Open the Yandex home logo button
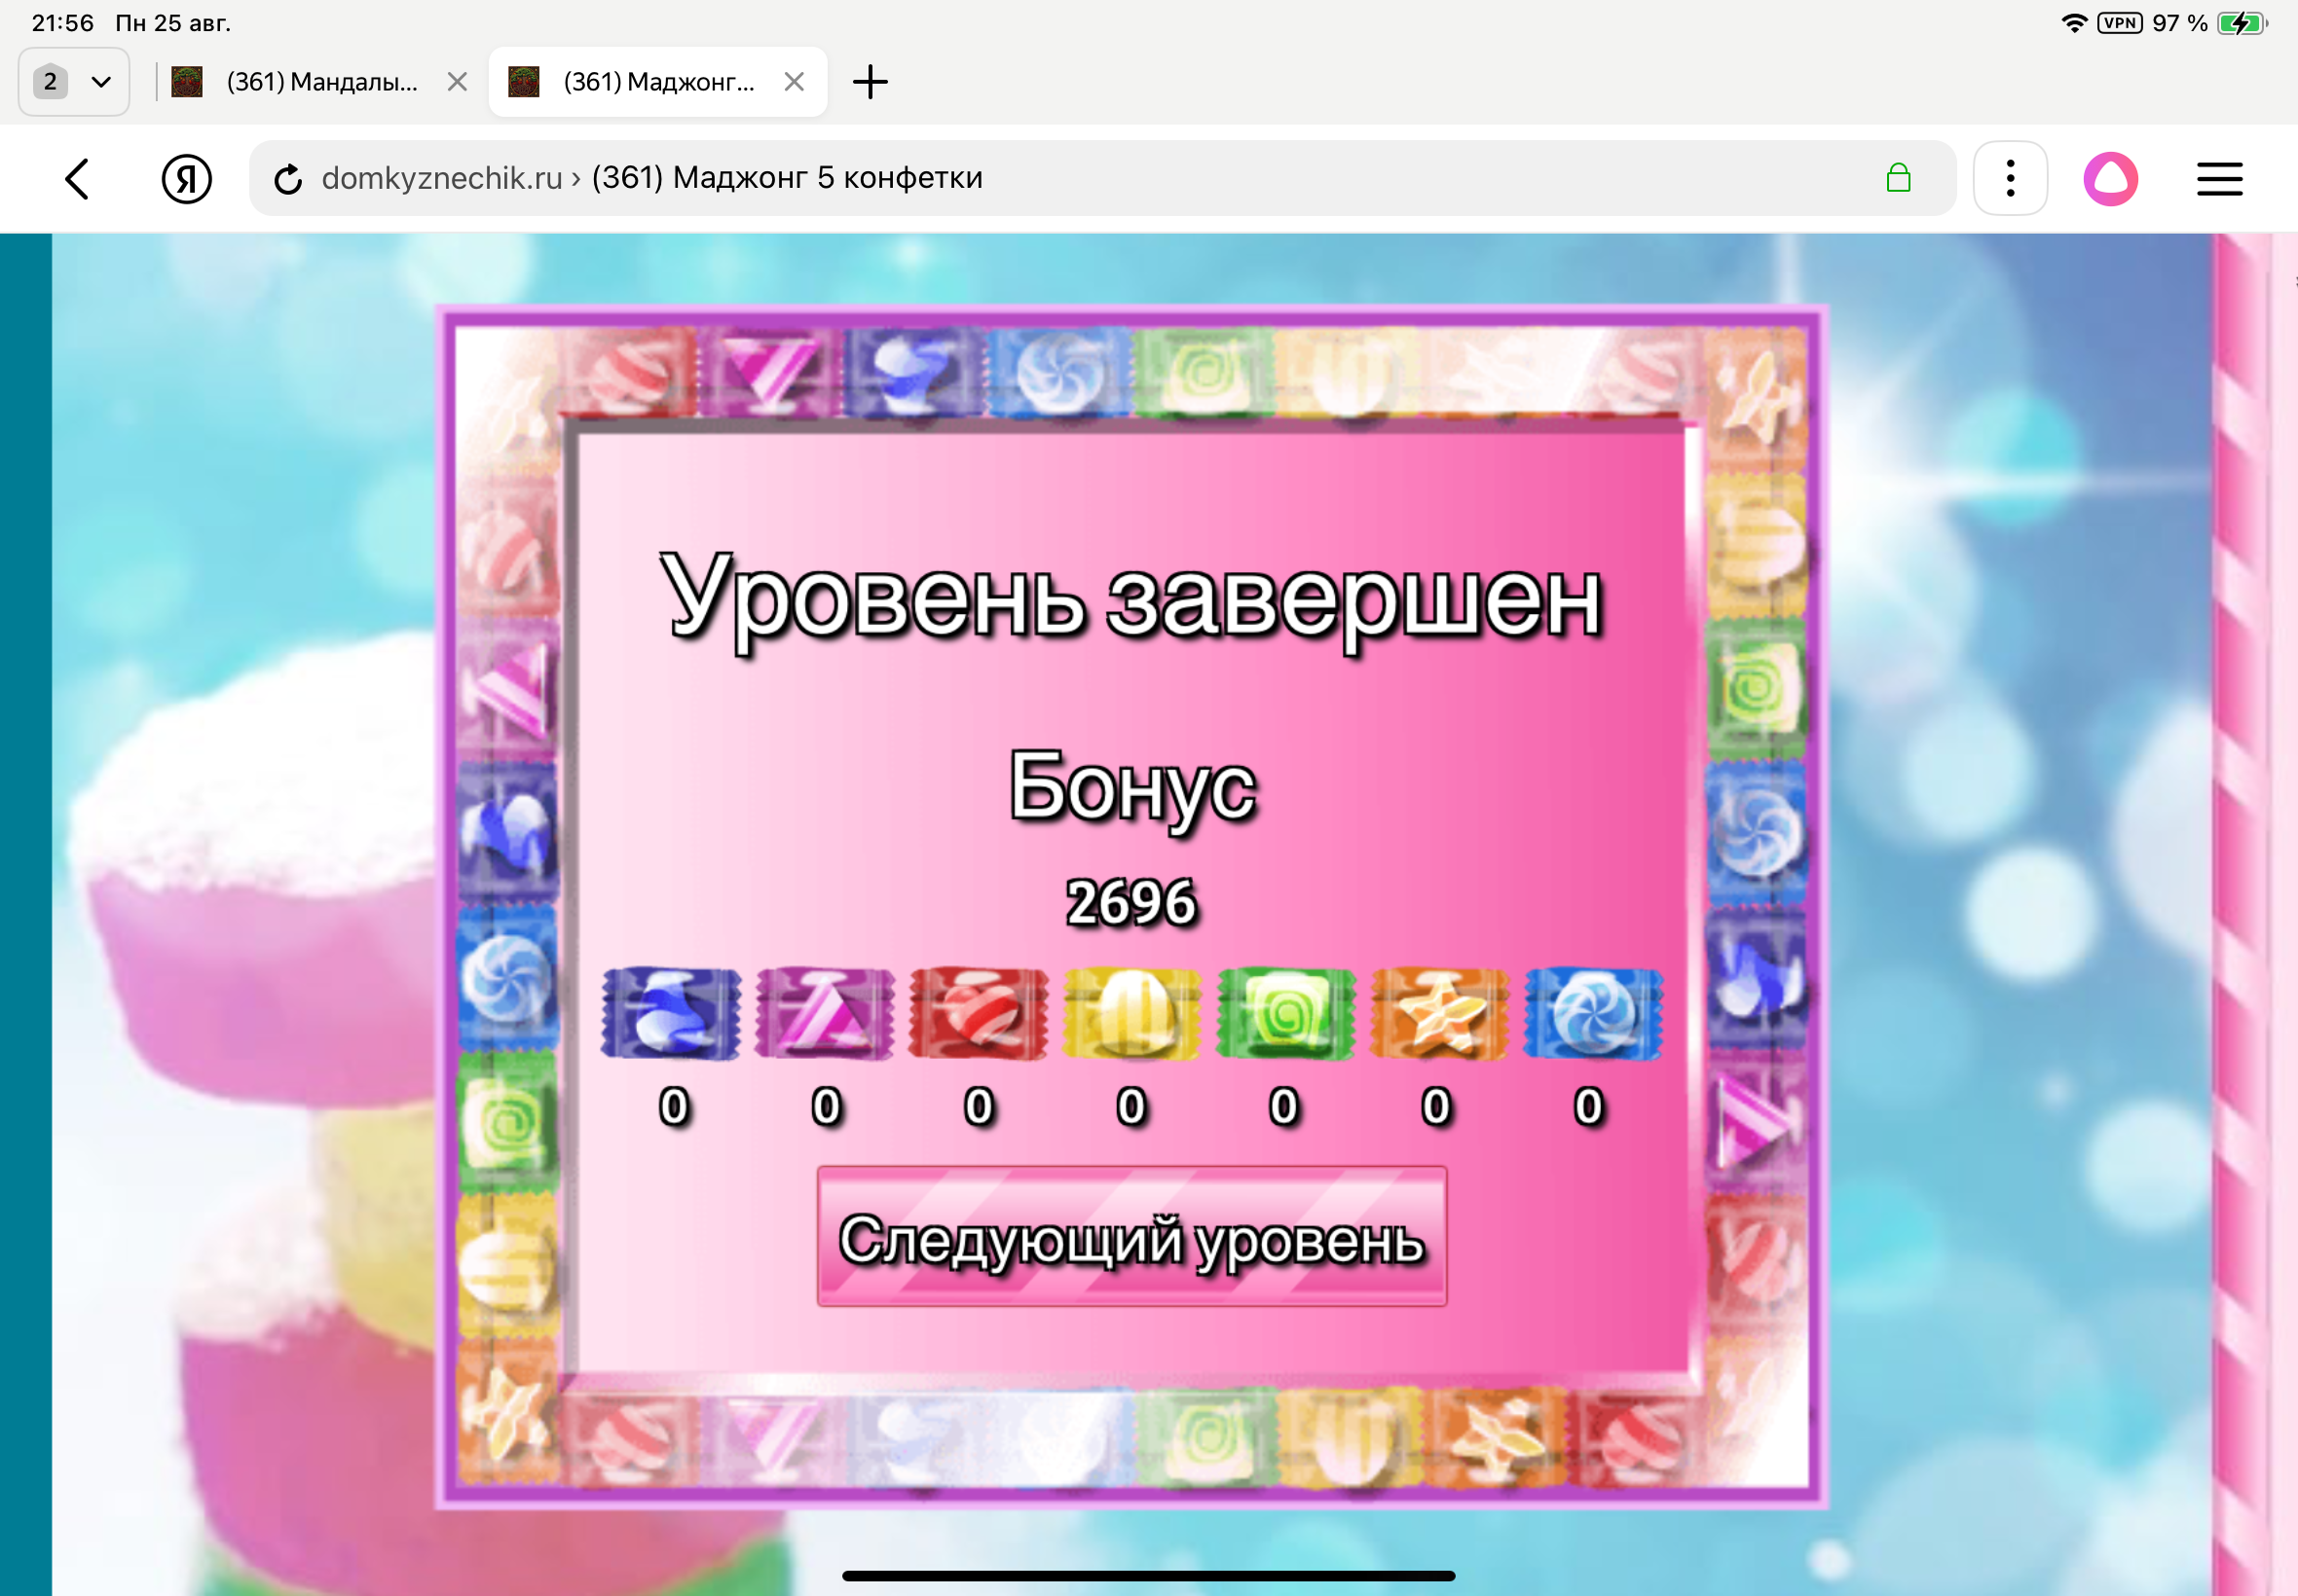Screen dimensions: 2298x1596 pyautogui.click(x=186, y=179)
